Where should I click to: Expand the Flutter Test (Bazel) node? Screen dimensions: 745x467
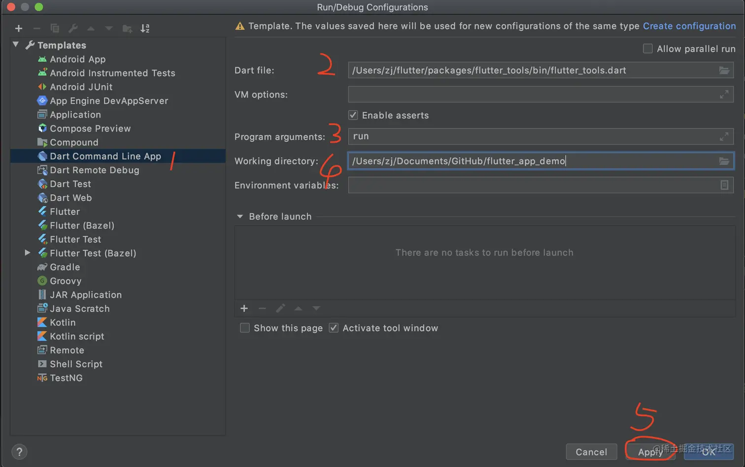[x=28, y=253]
